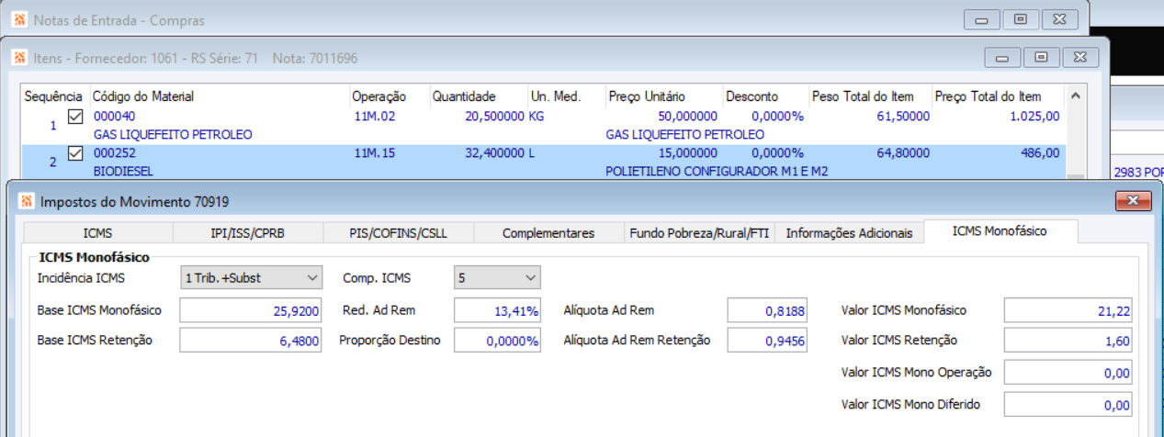Click quantity 32,400000 cell
1164x437 pixels.
point(494,153)
